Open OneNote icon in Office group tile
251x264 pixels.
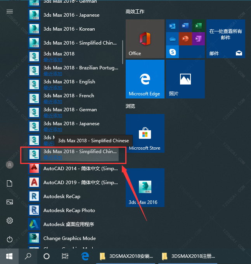[x=198, y=39]
